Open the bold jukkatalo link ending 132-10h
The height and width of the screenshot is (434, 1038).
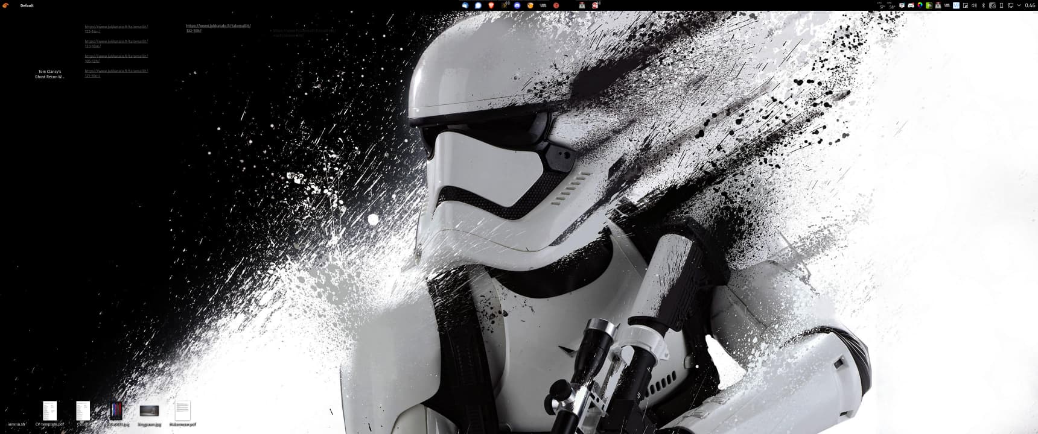pyautogui.click(x=218, y=28)
